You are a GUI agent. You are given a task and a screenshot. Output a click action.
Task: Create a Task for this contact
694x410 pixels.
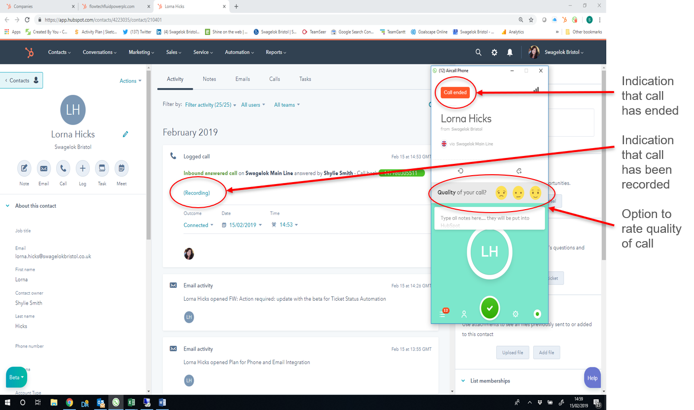(102, 168)
